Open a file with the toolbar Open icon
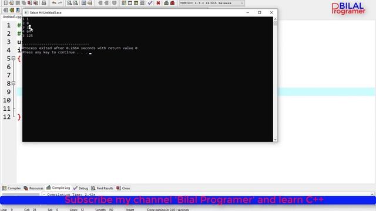The height and width of the screenshot is (211, 376). coord(12,3)
